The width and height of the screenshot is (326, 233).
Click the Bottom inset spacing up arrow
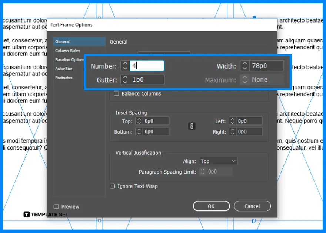pos(139,130)
